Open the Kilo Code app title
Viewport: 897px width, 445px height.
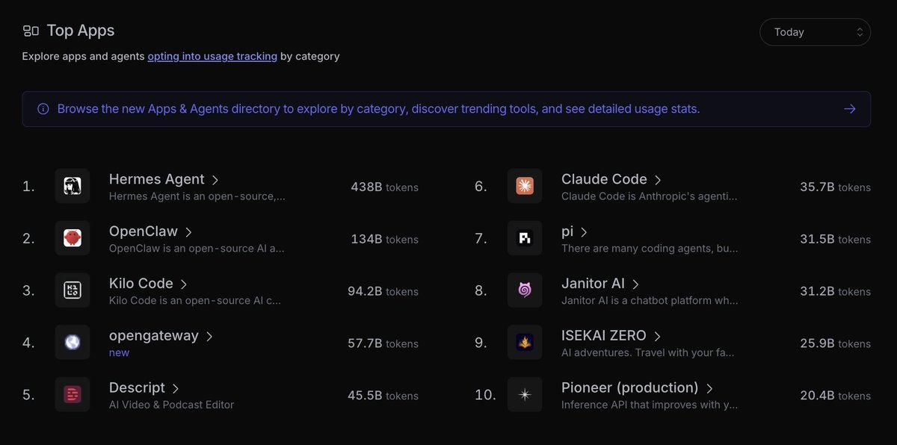click(x=141, y=284)
